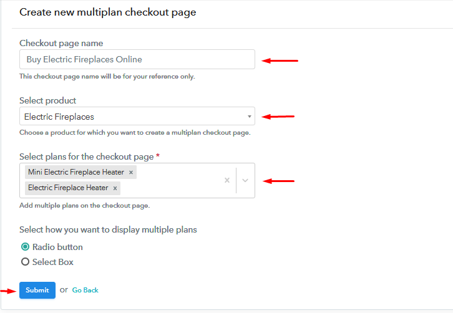Open the dropdown showing Electric Fireplaces
Viewport: 453px width, 313px height.
point(137,116)
